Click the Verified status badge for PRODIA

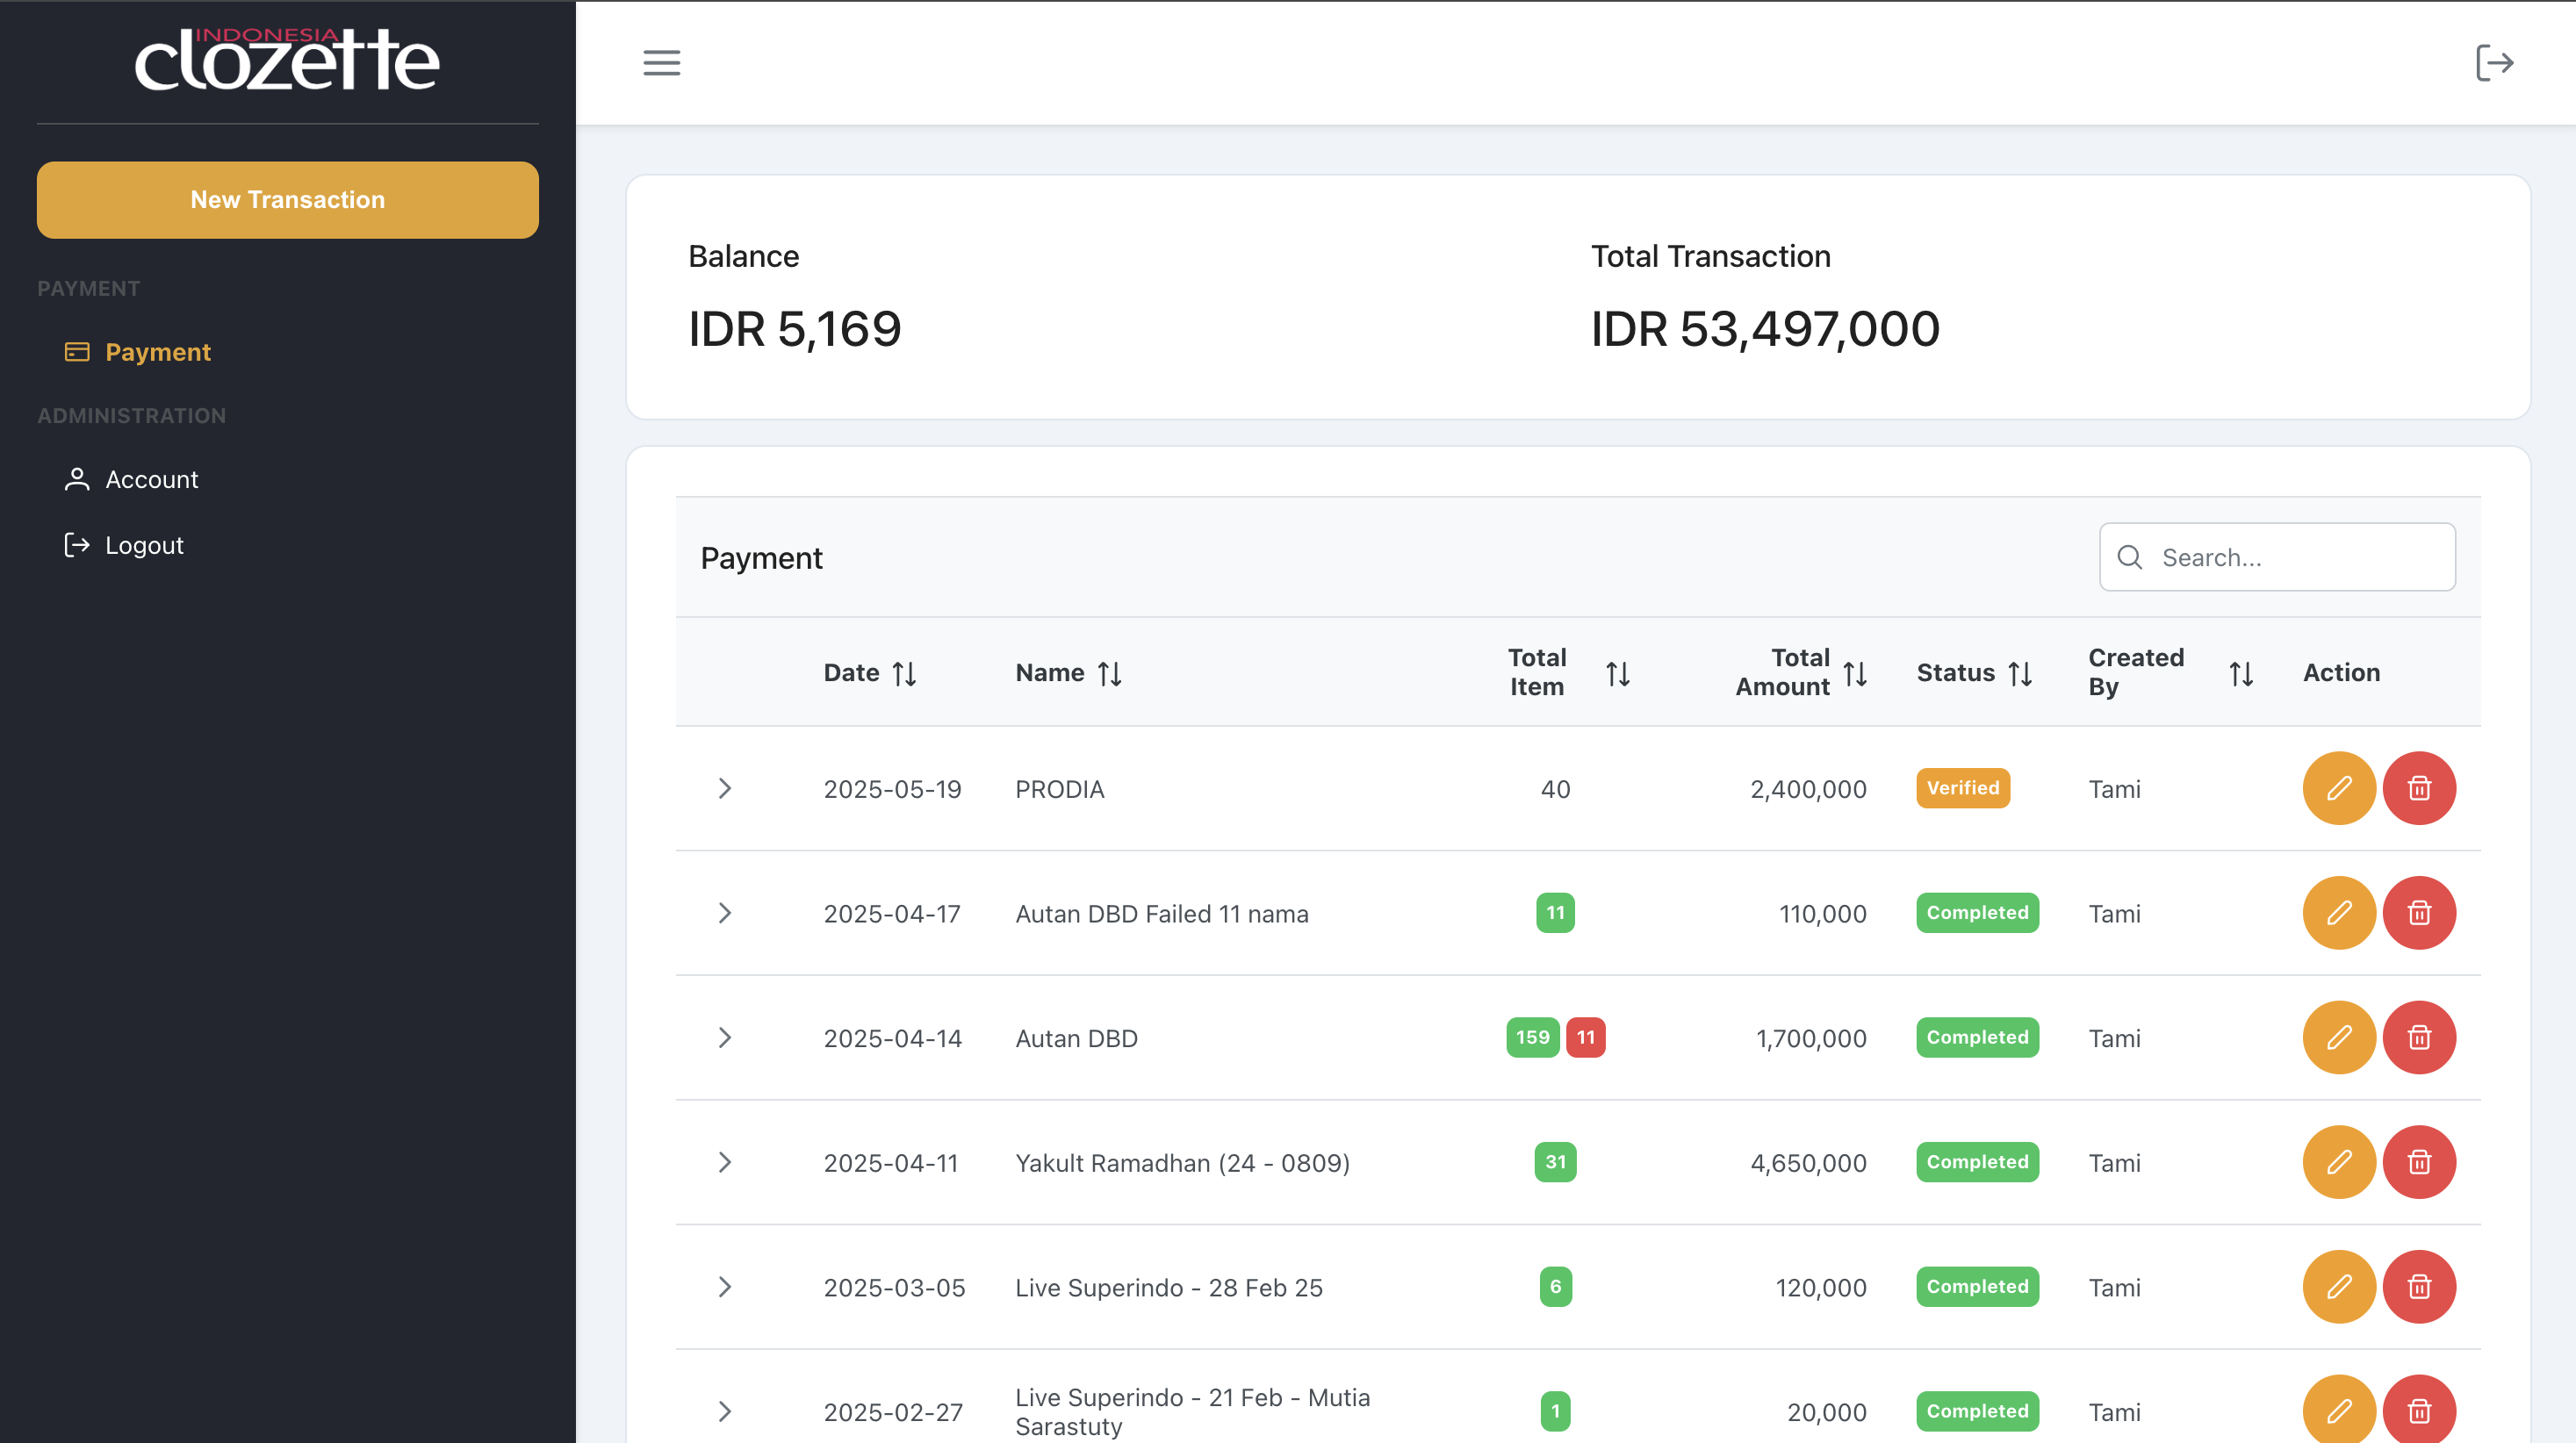tap(1962, 788)
